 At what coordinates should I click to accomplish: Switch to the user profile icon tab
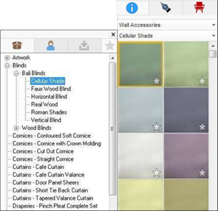pyautogui.click(x=51, y=45)
